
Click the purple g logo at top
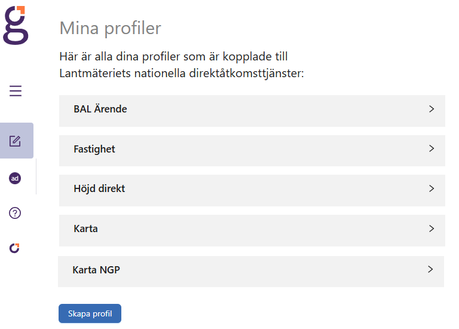tap(16, 25)
